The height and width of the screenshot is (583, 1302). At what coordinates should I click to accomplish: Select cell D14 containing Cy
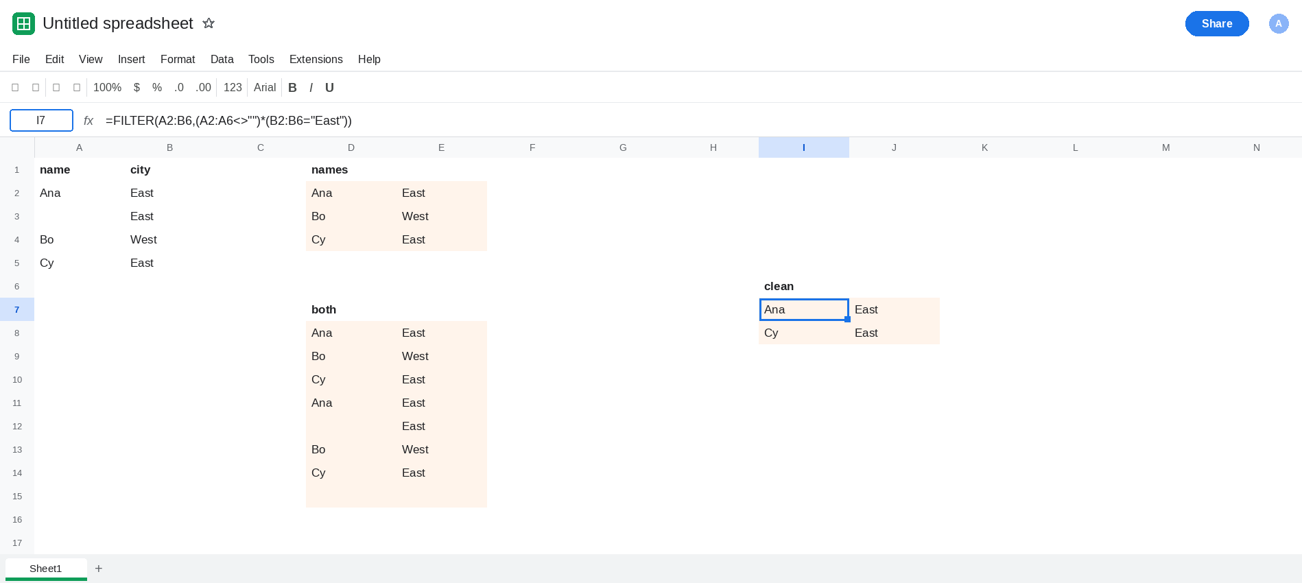[351, 473]
